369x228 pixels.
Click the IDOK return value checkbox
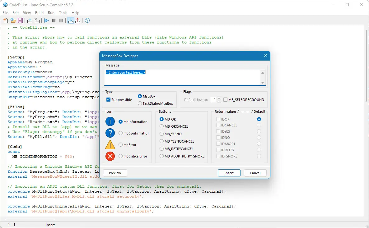[x=218, y=119]
